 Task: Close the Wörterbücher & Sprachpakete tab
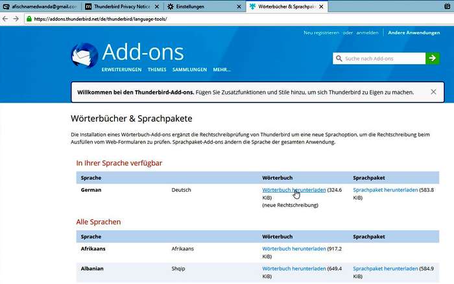[320, 6]
